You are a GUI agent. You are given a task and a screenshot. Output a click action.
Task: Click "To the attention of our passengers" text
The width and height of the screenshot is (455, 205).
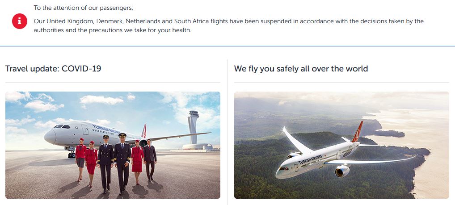point(83,8)
